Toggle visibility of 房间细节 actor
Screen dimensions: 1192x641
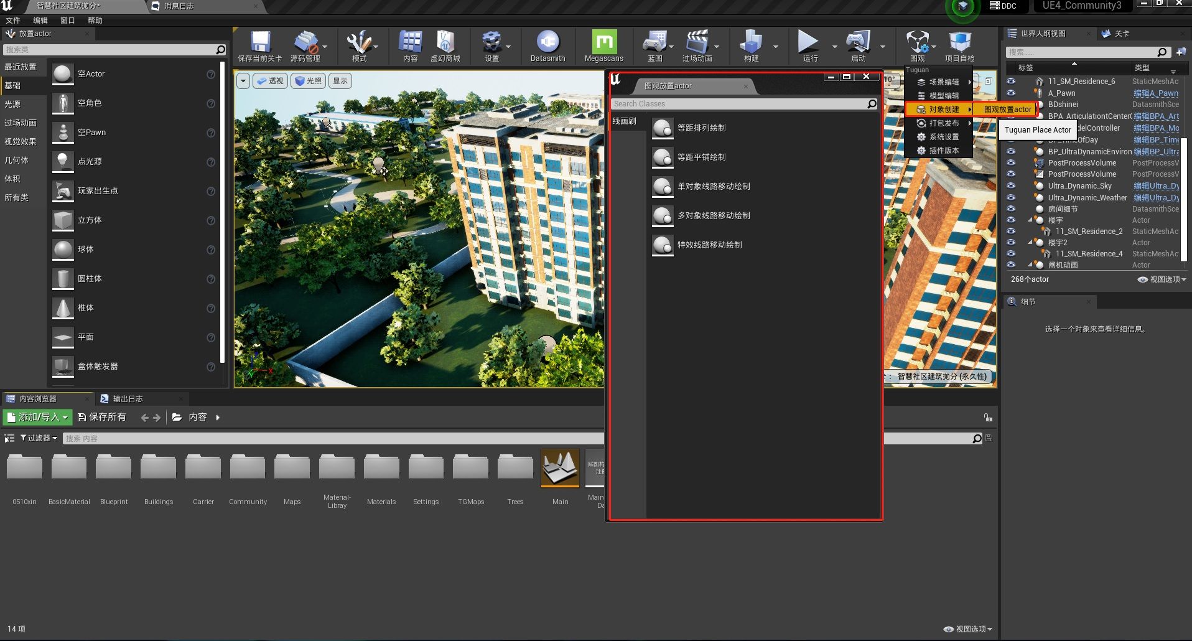click(1011, 208)
